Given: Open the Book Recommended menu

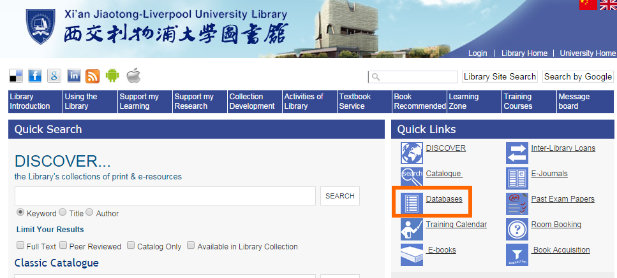Looking at the screenshot, I should coord(419,102).
